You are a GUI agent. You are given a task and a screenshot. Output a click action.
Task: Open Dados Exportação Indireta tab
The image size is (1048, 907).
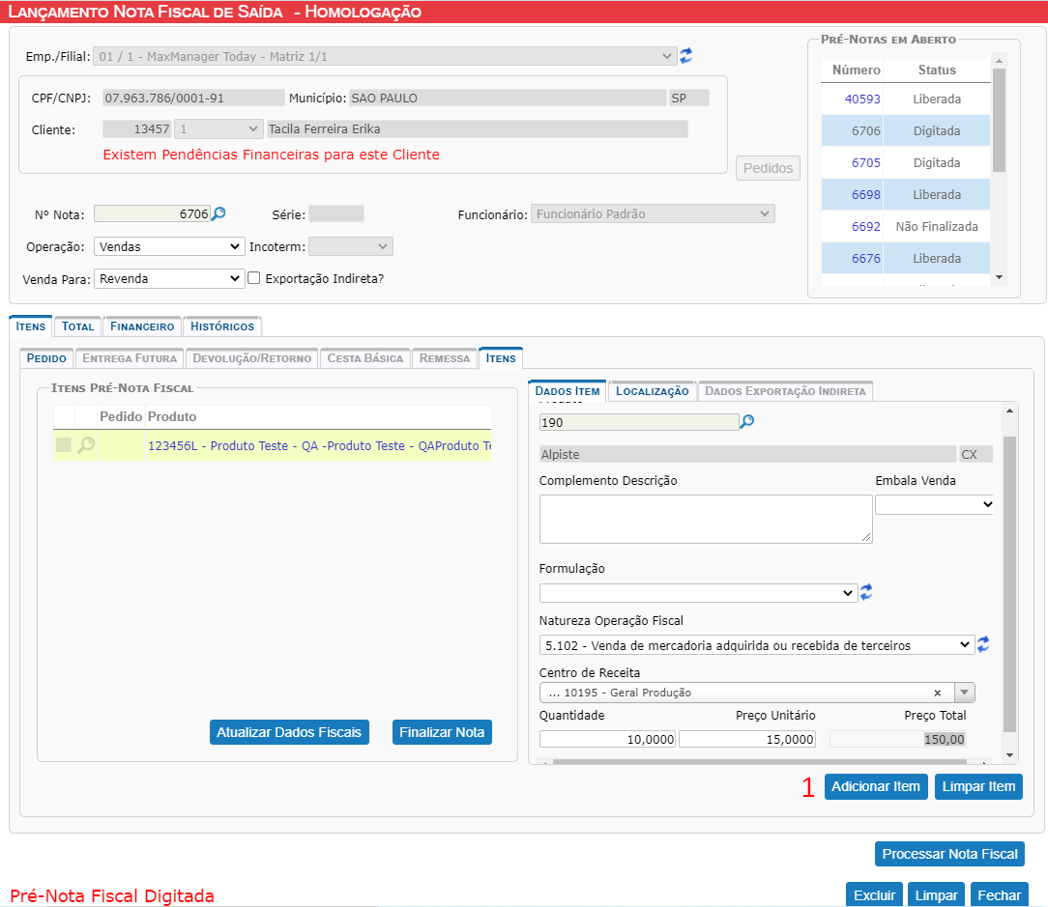785,391
